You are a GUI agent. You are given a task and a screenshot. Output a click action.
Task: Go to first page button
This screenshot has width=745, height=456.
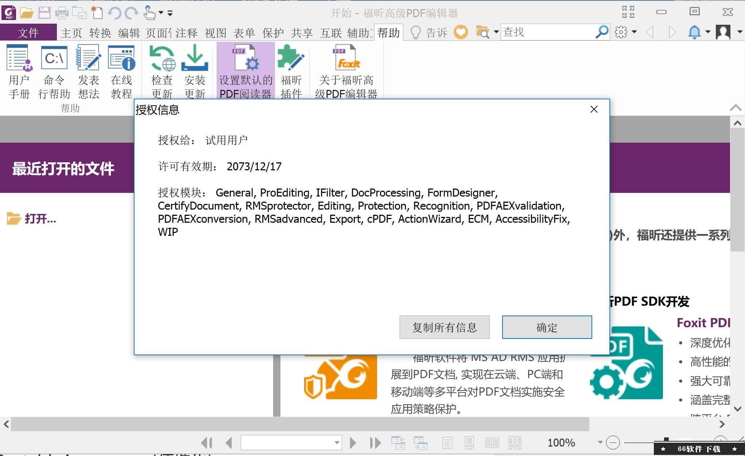point(207,443)
